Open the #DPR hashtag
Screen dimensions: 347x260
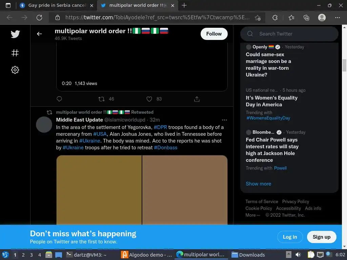click(x=160, y=127)
